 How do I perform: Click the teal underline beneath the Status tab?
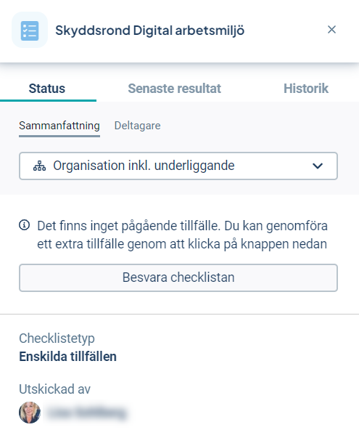point(49,100)
